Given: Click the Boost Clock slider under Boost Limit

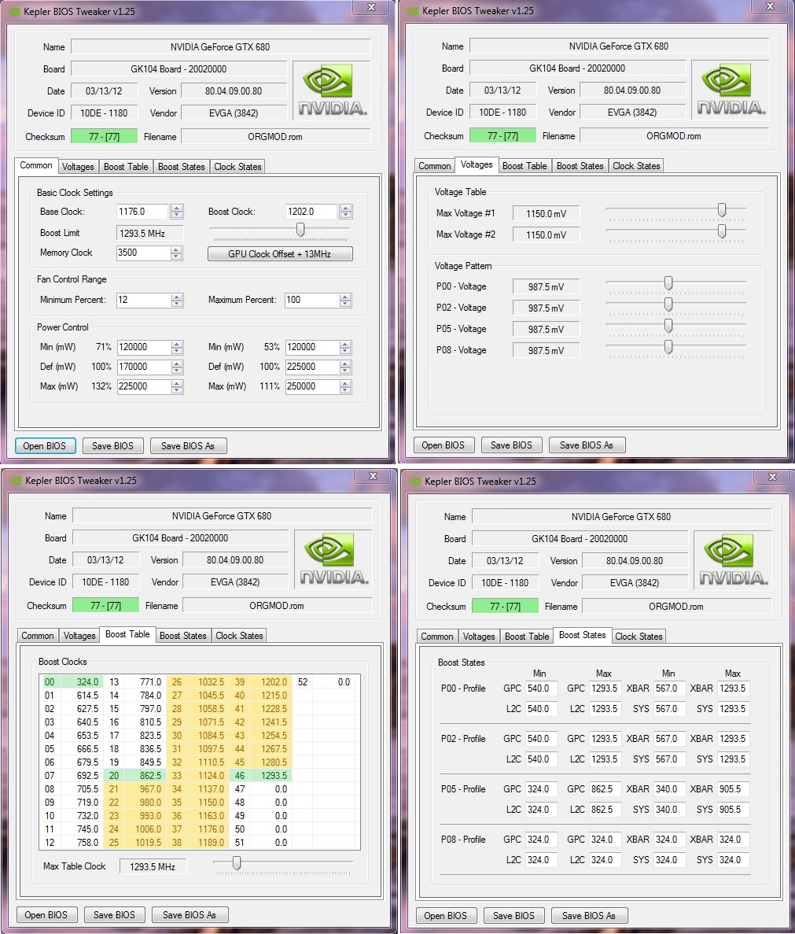Looking at the screenshot, I should pyautogui.click(x=300, y=229).
